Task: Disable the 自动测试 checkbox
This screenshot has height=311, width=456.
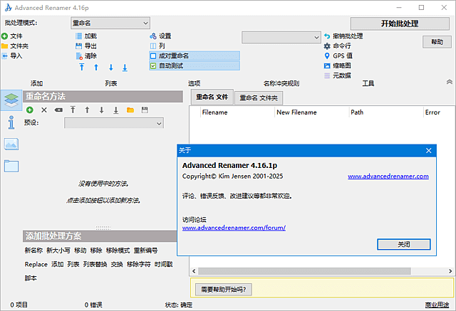Action: pyautogui.click(x=153, y=65)
